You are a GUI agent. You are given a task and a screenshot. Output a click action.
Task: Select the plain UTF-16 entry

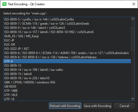pos(67,99)
